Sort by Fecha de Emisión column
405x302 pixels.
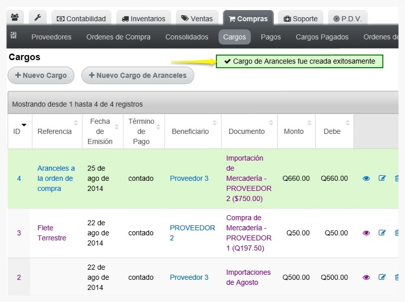tap(103, 131)
